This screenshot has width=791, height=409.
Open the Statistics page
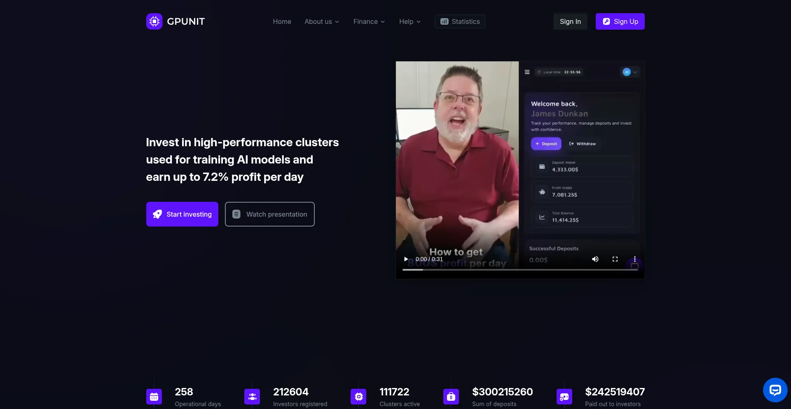[x=460, y=21]
